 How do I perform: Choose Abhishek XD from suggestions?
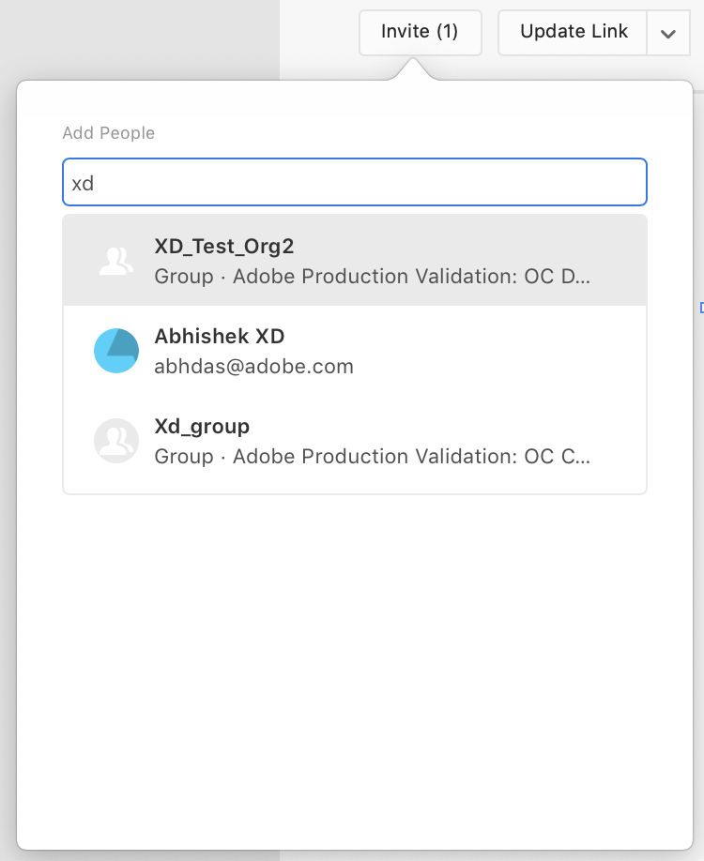pyautogui.click(x=219, y=336)
